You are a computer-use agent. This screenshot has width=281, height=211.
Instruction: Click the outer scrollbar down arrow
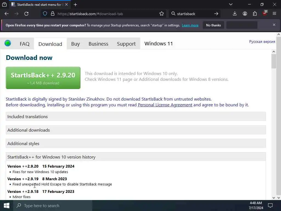(279, 198)
